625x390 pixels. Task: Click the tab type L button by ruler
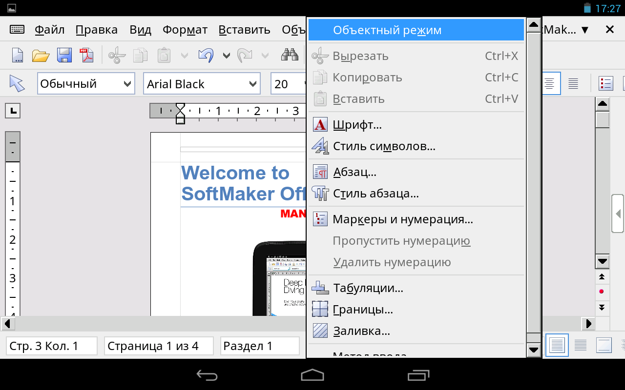click(x=13, y=111)
